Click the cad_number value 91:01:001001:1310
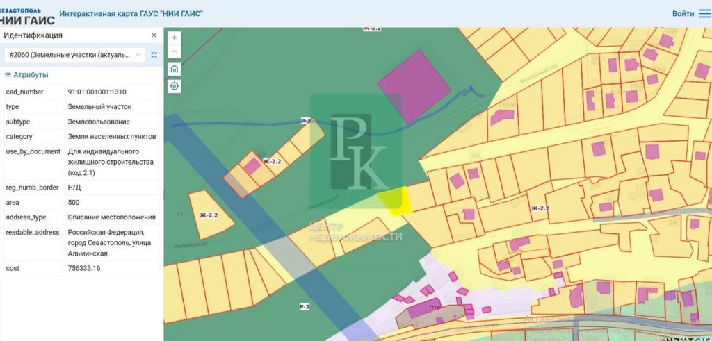 97,92
